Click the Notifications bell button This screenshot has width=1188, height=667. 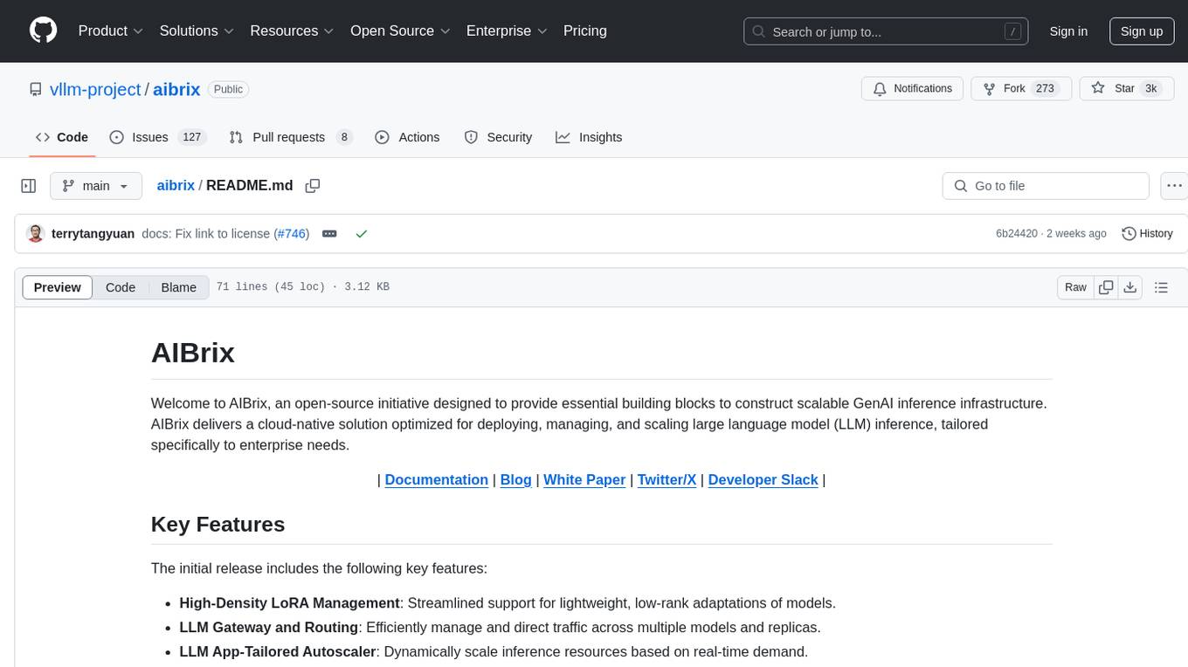coord(913,89)
